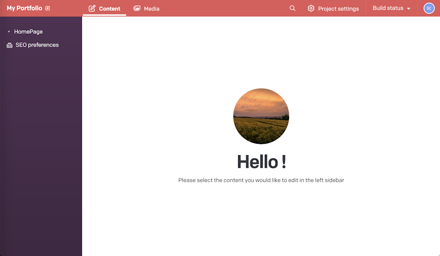Viewport: 440px width, 256px height.
Task: Click the pencil edit icon on Content tab
Action: 92,8
